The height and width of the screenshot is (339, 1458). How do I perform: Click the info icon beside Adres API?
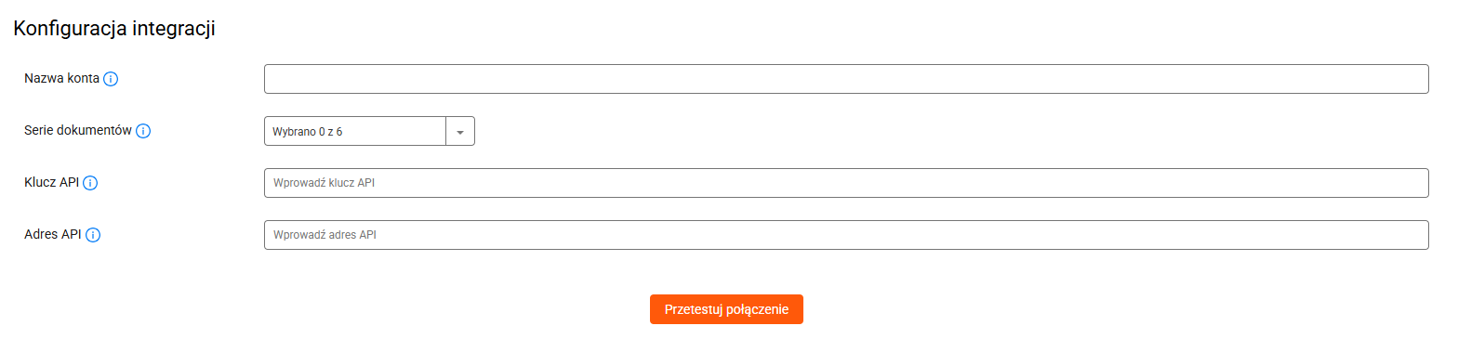[x=93, y=235]
